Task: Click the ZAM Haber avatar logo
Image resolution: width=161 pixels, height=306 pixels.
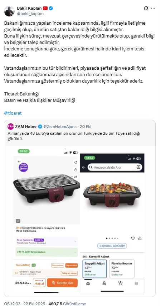Action: pos(10,127)
